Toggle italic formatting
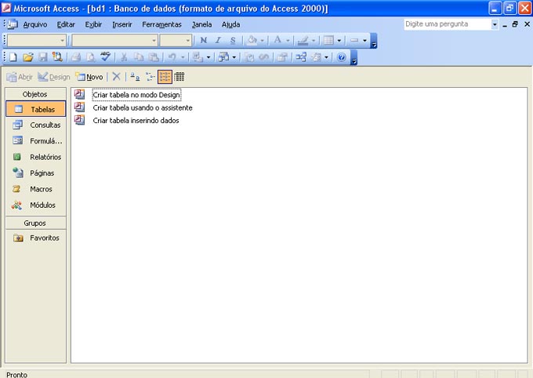The image size is (533, 378). pyautogui.click(x=218, y=41)
